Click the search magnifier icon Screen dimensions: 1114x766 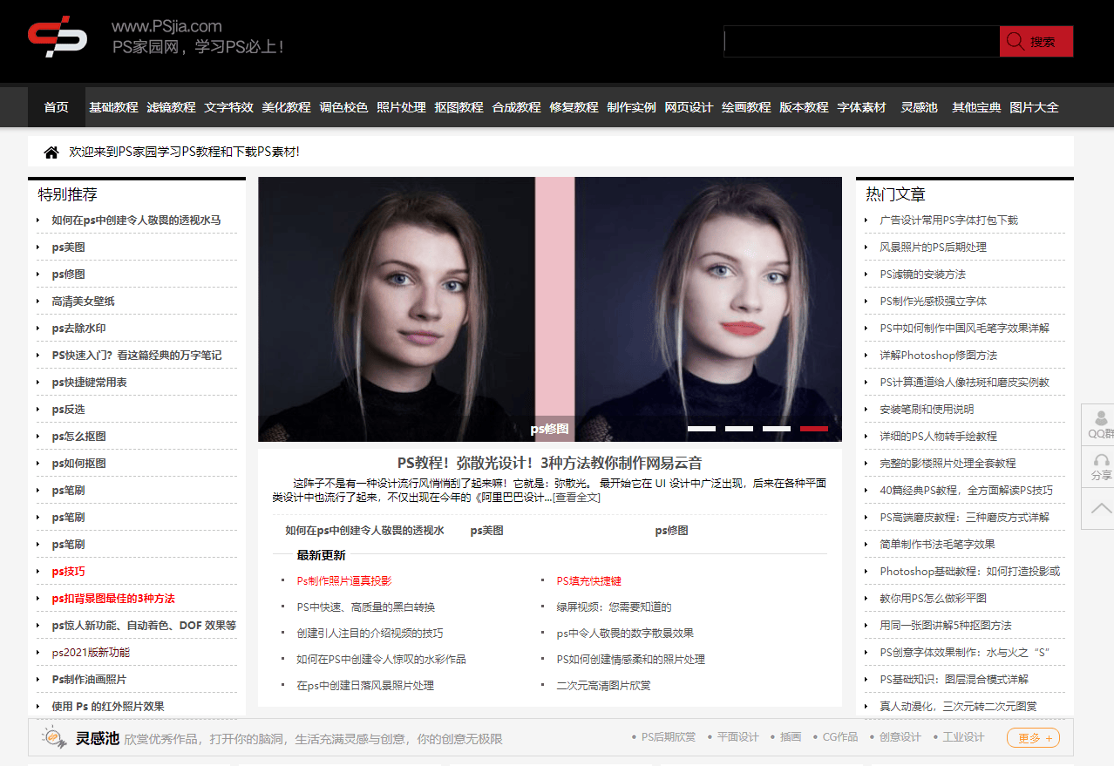[x=1014, y=40]
